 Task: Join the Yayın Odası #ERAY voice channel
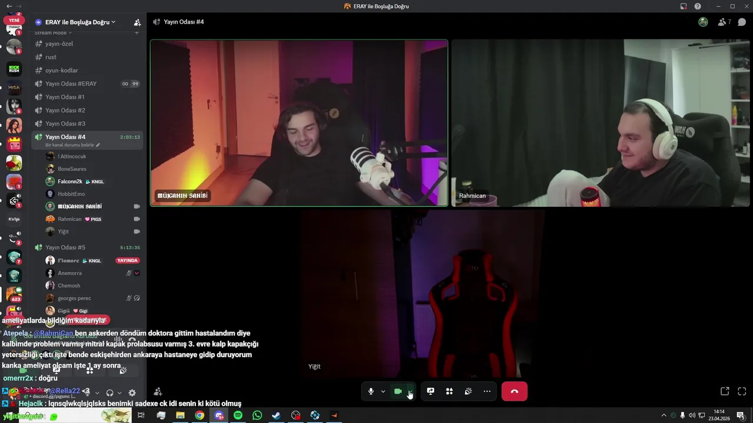pyautogui.click(x=88, y=83)
